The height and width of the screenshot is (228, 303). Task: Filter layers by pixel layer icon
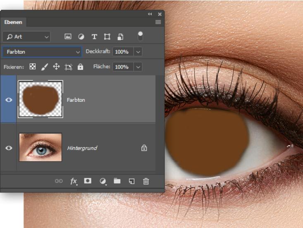(x=68, y=37)
